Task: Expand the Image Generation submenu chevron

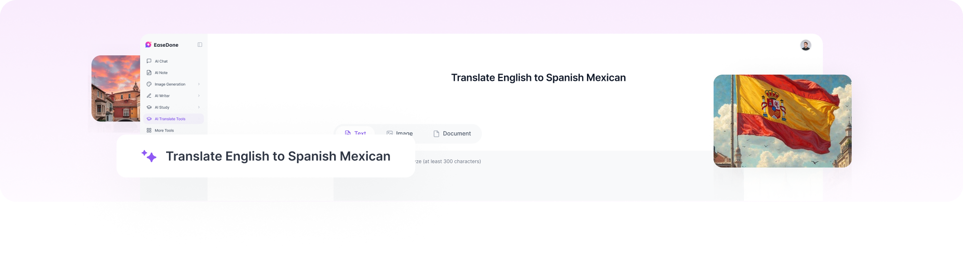Action: pos(199,84)
